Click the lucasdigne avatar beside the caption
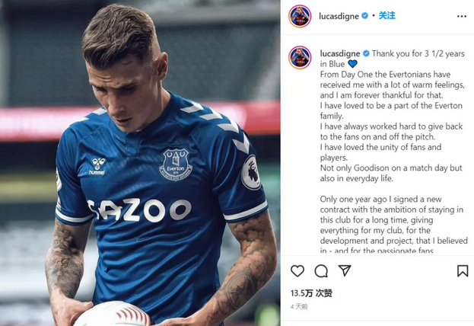This screenshot has width=474, height=326. pos(299,57)
